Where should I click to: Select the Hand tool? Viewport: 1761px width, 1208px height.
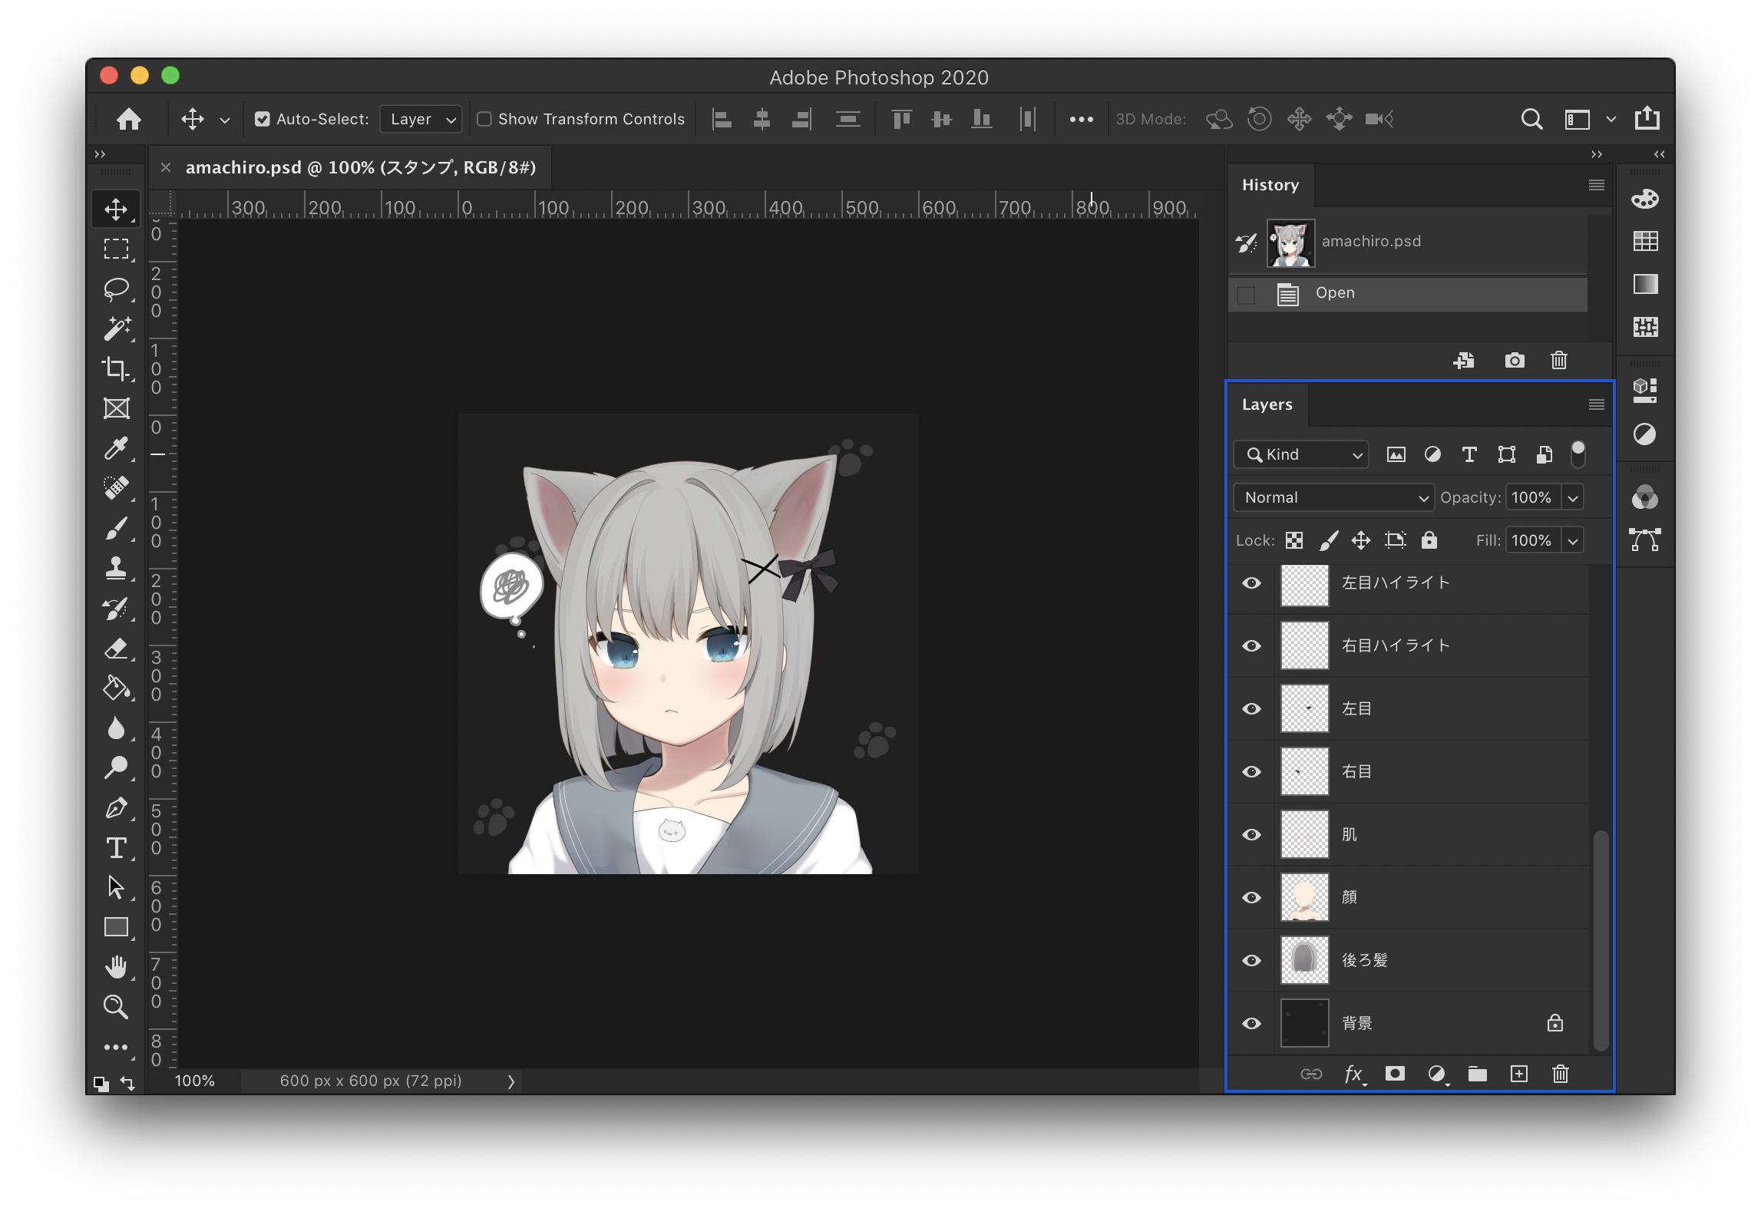click(114, 967)
